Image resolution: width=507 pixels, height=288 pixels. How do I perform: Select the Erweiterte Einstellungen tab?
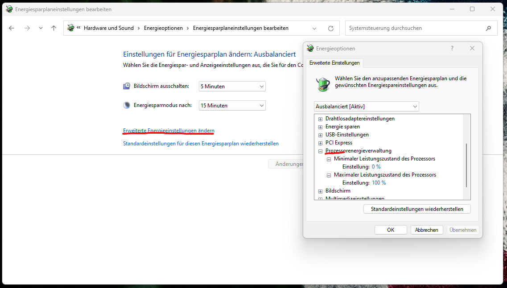point(334,63)
